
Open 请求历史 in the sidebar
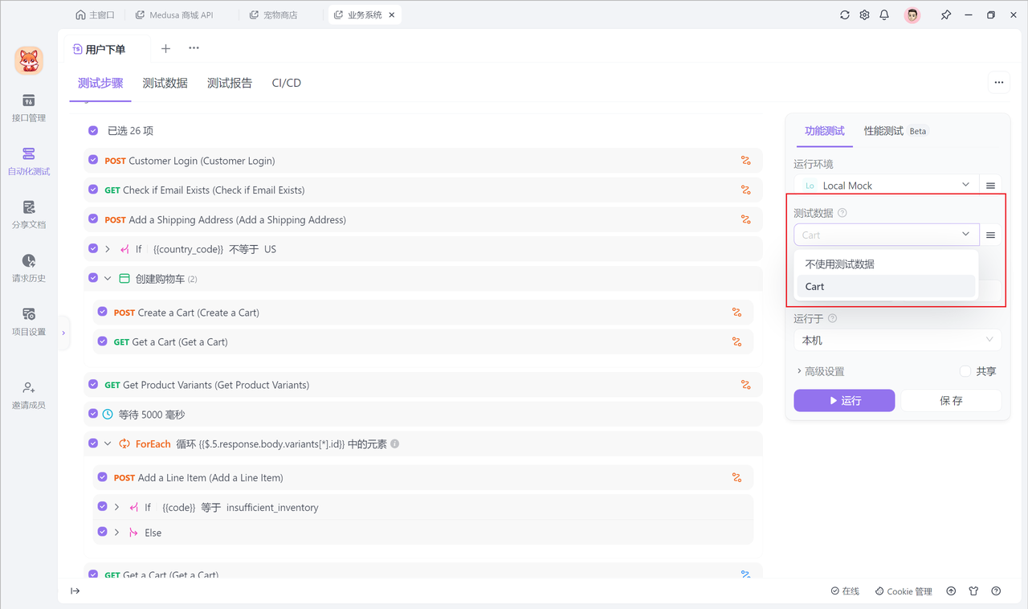[29, 268]
